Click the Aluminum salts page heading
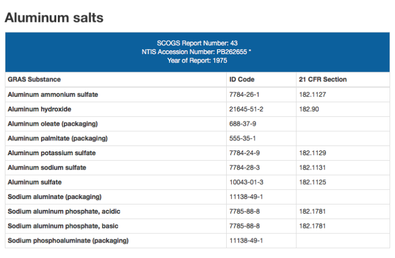Image resolution: width=395 pixels, height=258 pixels. click(54, 17)
